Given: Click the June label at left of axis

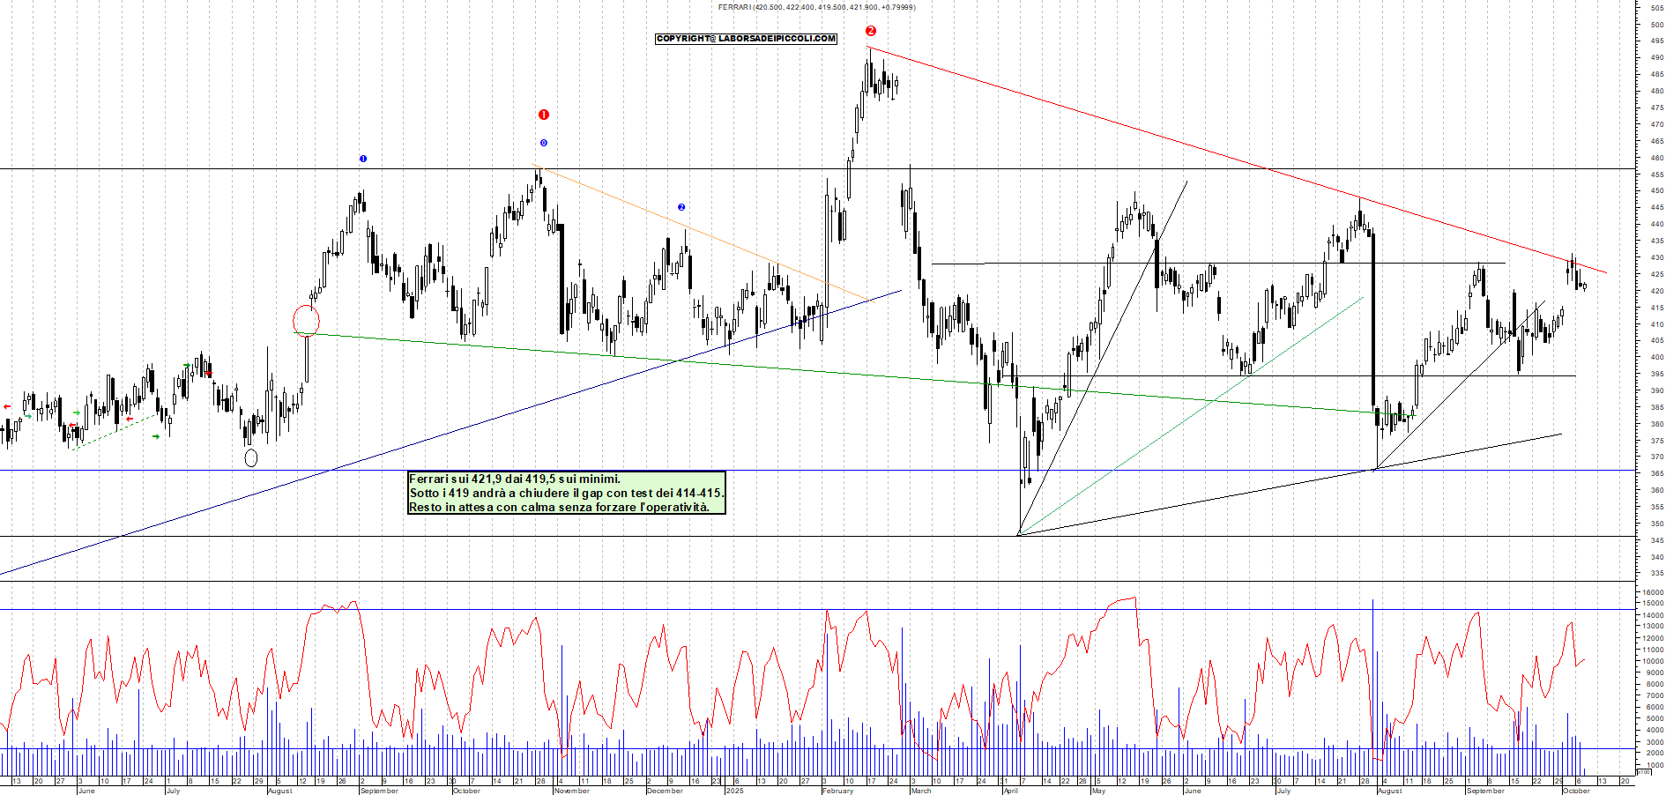Looking at the screenshot, I should (x=86, y=791).
